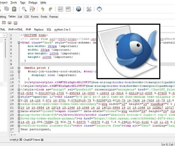Collapse the fold marker on line 18
The image size is (175, 146).
(x=19, y=97)
